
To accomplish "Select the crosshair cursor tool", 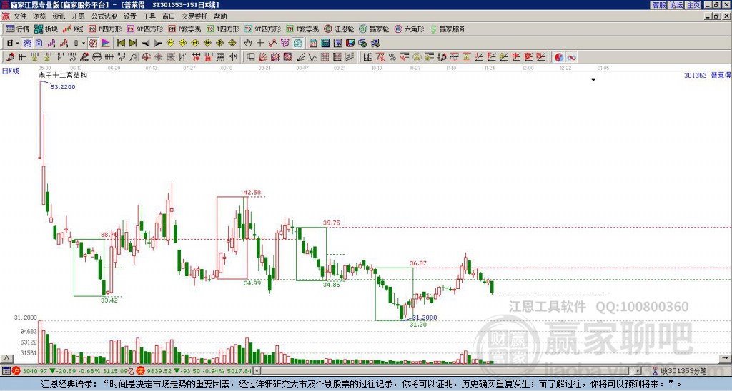I will 260,43.
